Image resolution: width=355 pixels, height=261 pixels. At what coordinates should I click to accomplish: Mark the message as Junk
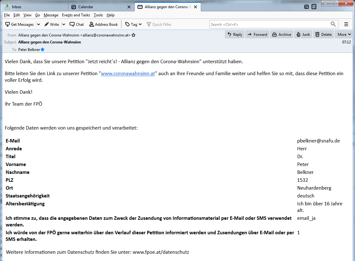click(x=303, y=35)
